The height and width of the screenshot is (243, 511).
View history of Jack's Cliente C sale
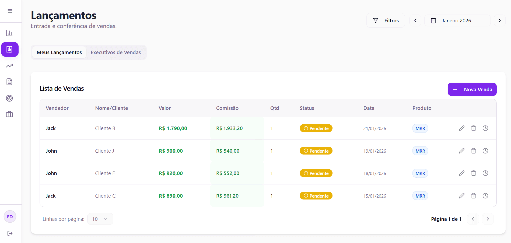485,196
